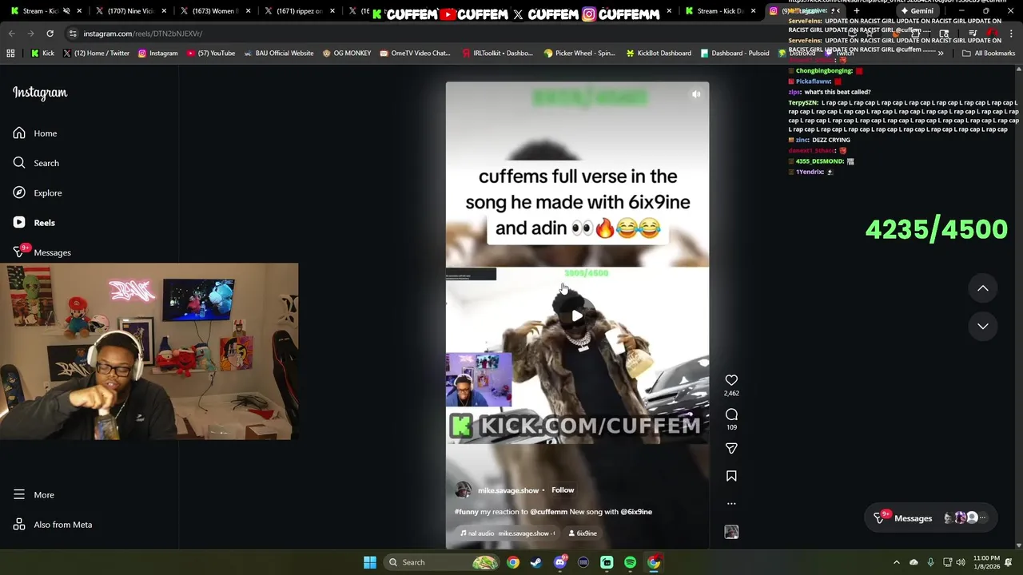The width and height of the screenshot is (1023, 575).
Task: Click the Instagram logo
Action: click(40, 93)
